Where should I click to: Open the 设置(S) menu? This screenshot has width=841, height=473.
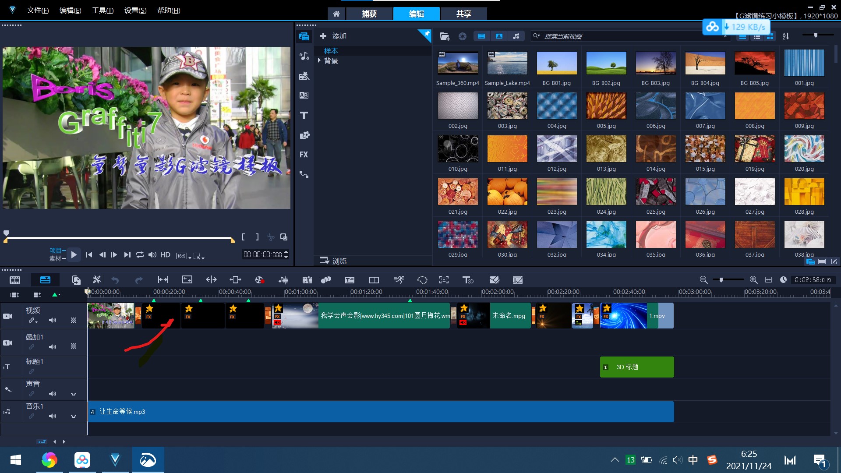click(x=135, y=10)
